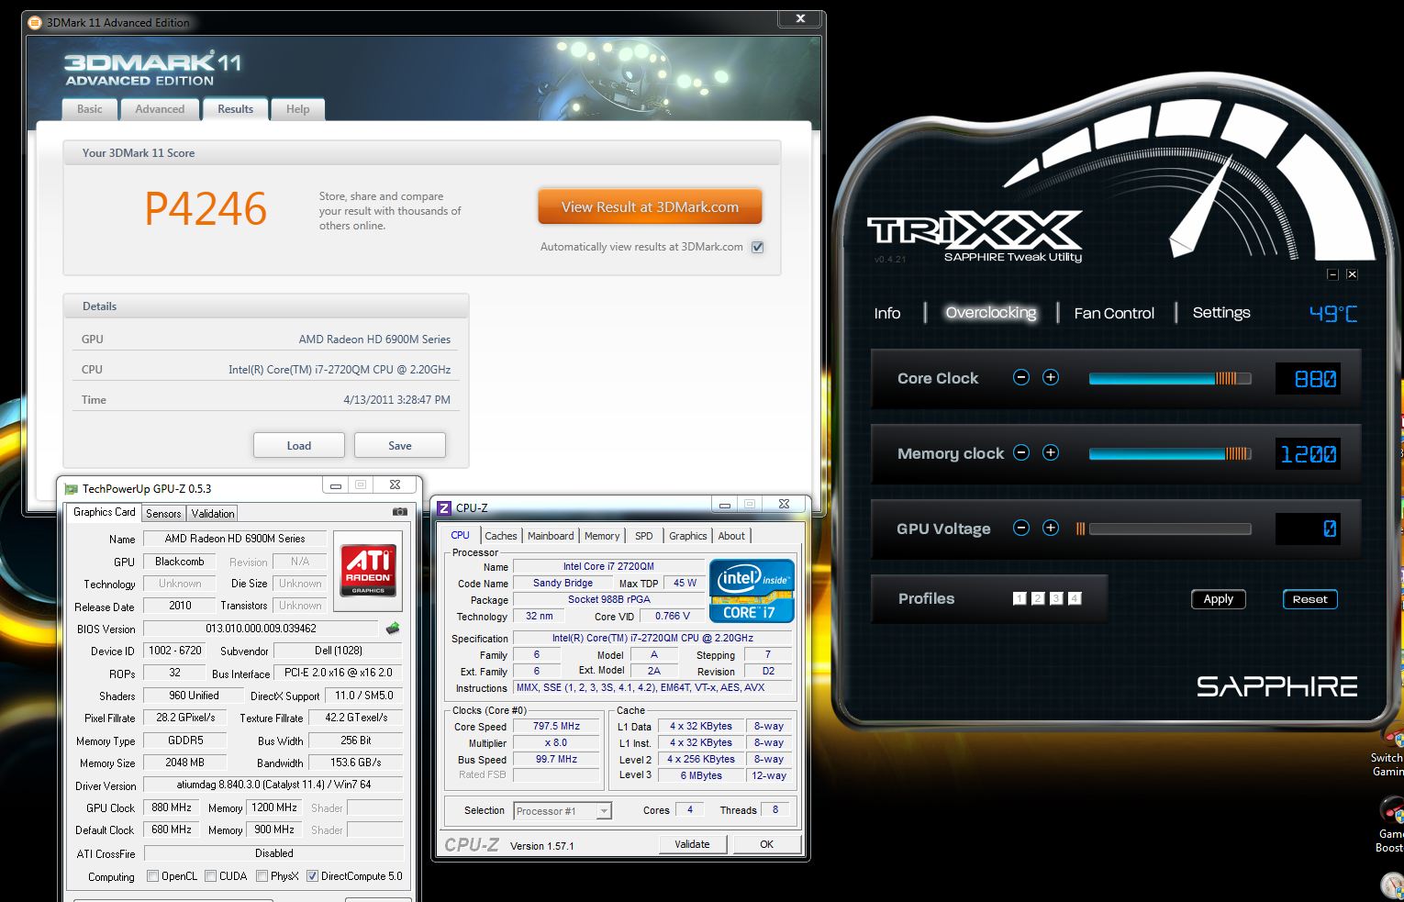Toggle automatically view results at 3DMark.com

tap(757, 247)
